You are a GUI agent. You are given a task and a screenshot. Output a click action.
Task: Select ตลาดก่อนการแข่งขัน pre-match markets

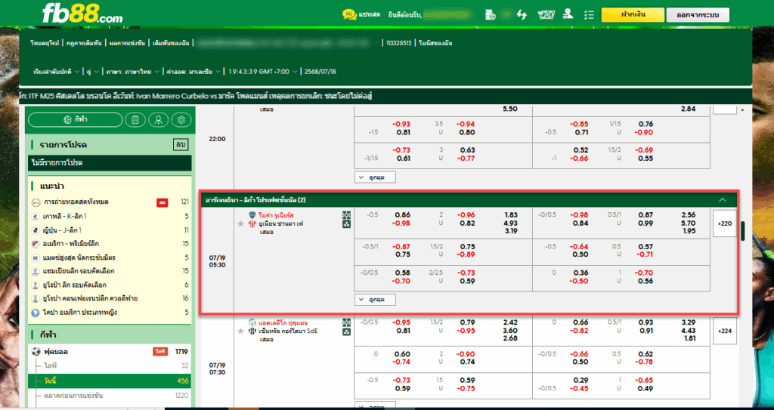(x=110, y=396)
